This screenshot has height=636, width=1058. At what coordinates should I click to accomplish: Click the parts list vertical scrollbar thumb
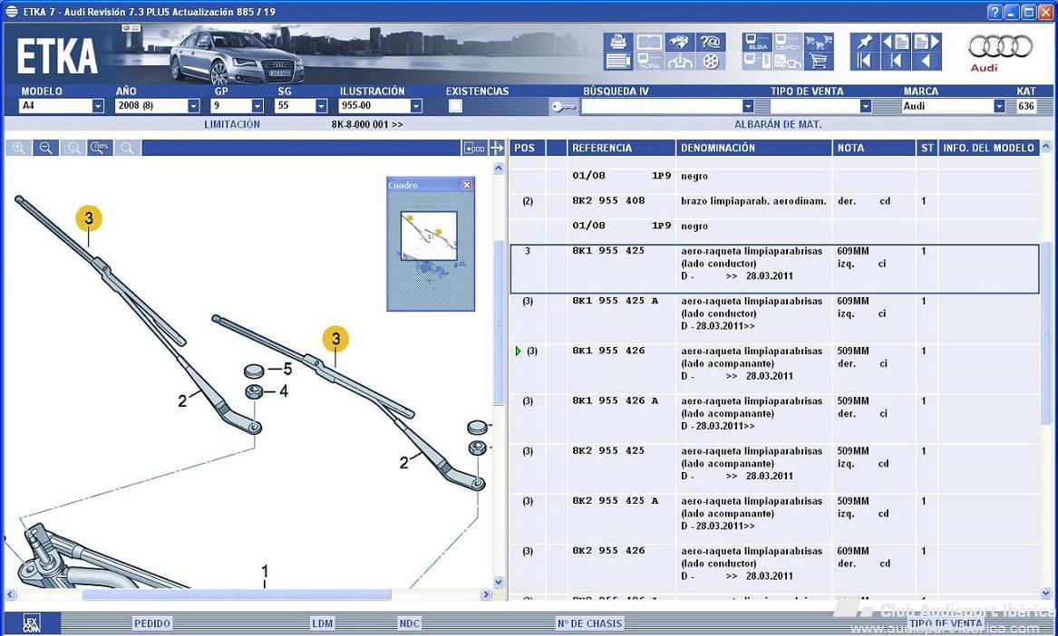(1046, 333)
